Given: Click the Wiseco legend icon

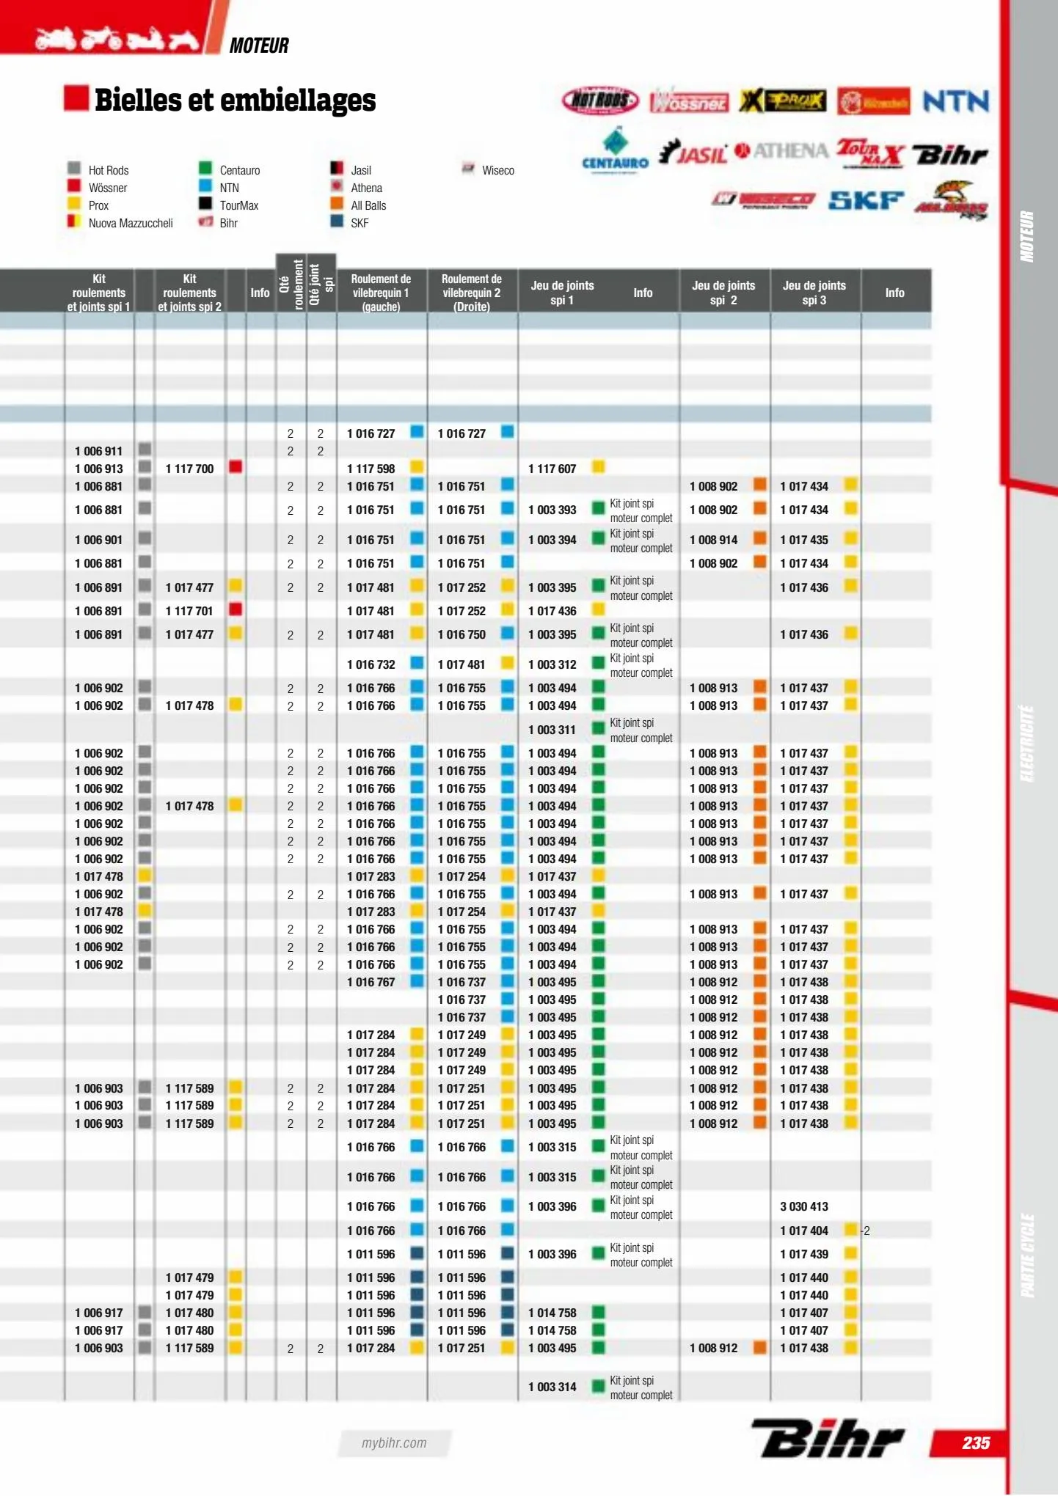Looking at the screenshot, I should (x=468, y=168).
